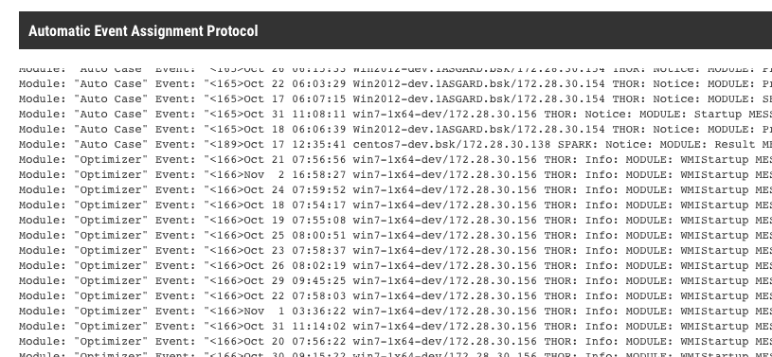
Task: Select the Optimizer entry at Oct 19 07:55:08
Action: pos(395,221)
